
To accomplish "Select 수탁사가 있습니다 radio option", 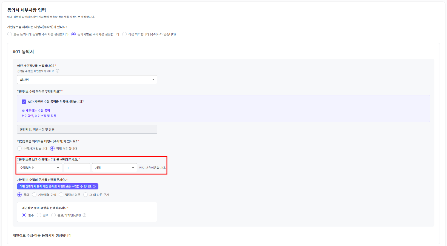I will [x=19, y=148].
